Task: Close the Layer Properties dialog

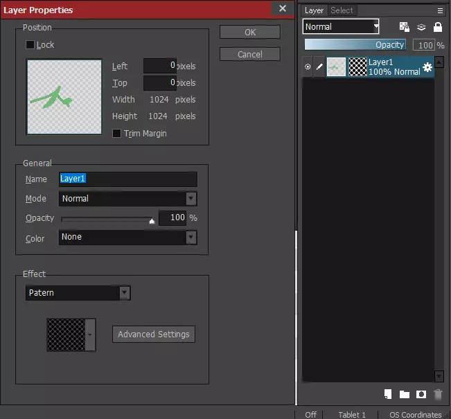Action: [283, 8]
